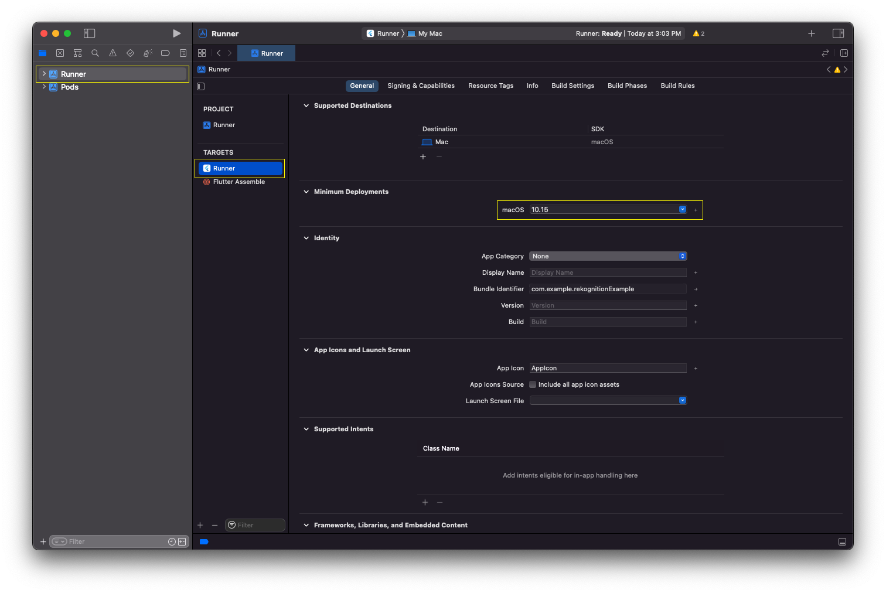Click the plus at the navigator bottom
886x593 pixels.
43,541
